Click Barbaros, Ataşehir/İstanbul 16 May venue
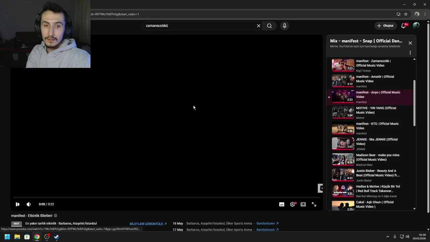Screen dimensions: 430x242 219,224
